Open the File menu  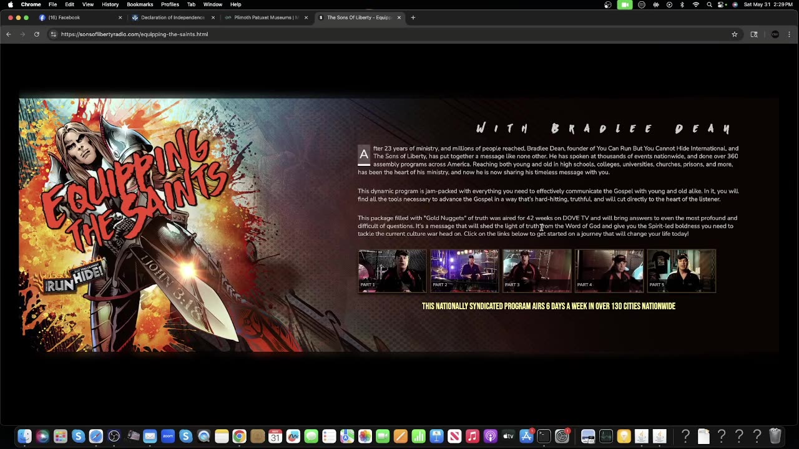pos(53,4)
